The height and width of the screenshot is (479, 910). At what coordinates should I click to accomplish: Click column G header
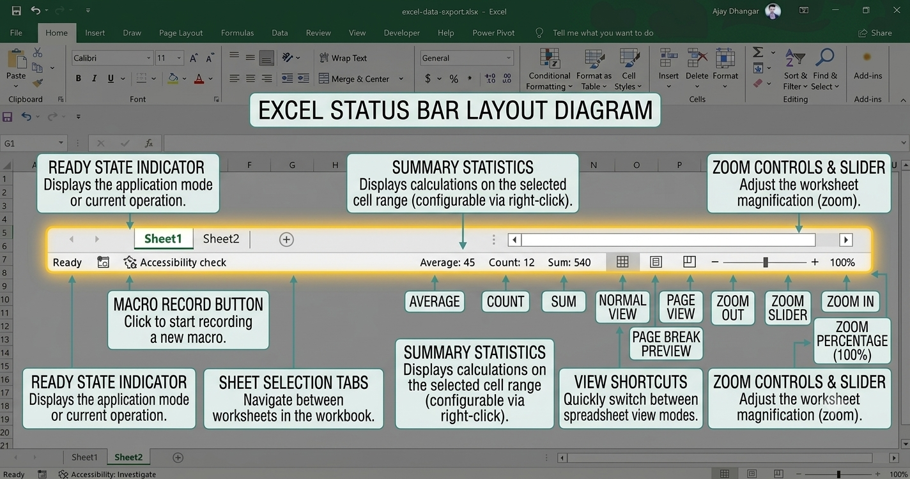pyautogui.click(x=292, y=165)
